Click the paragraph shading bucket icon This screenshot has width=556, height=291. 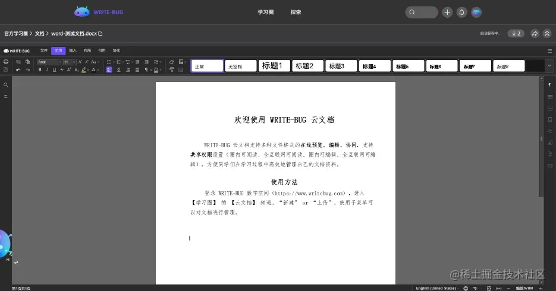[156, 69]
